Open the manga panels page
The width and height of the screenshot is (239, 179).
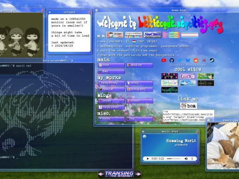[x=111, y=107]
